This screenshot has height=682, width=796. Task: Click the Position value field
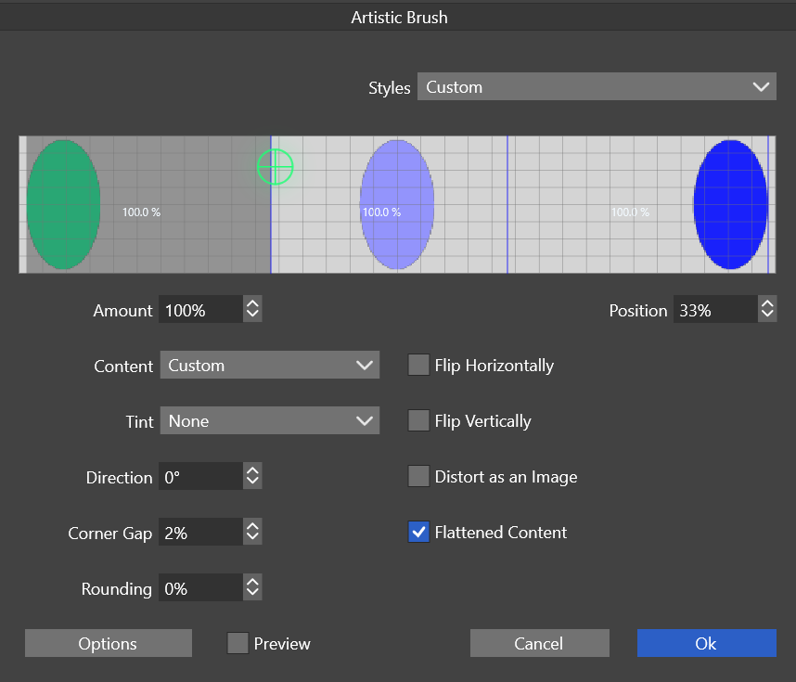pos(713,310)
